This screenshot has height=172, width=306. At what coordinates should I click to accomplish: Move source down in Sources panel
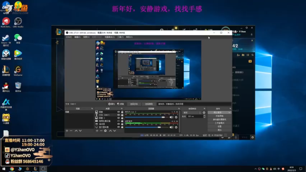114,131
